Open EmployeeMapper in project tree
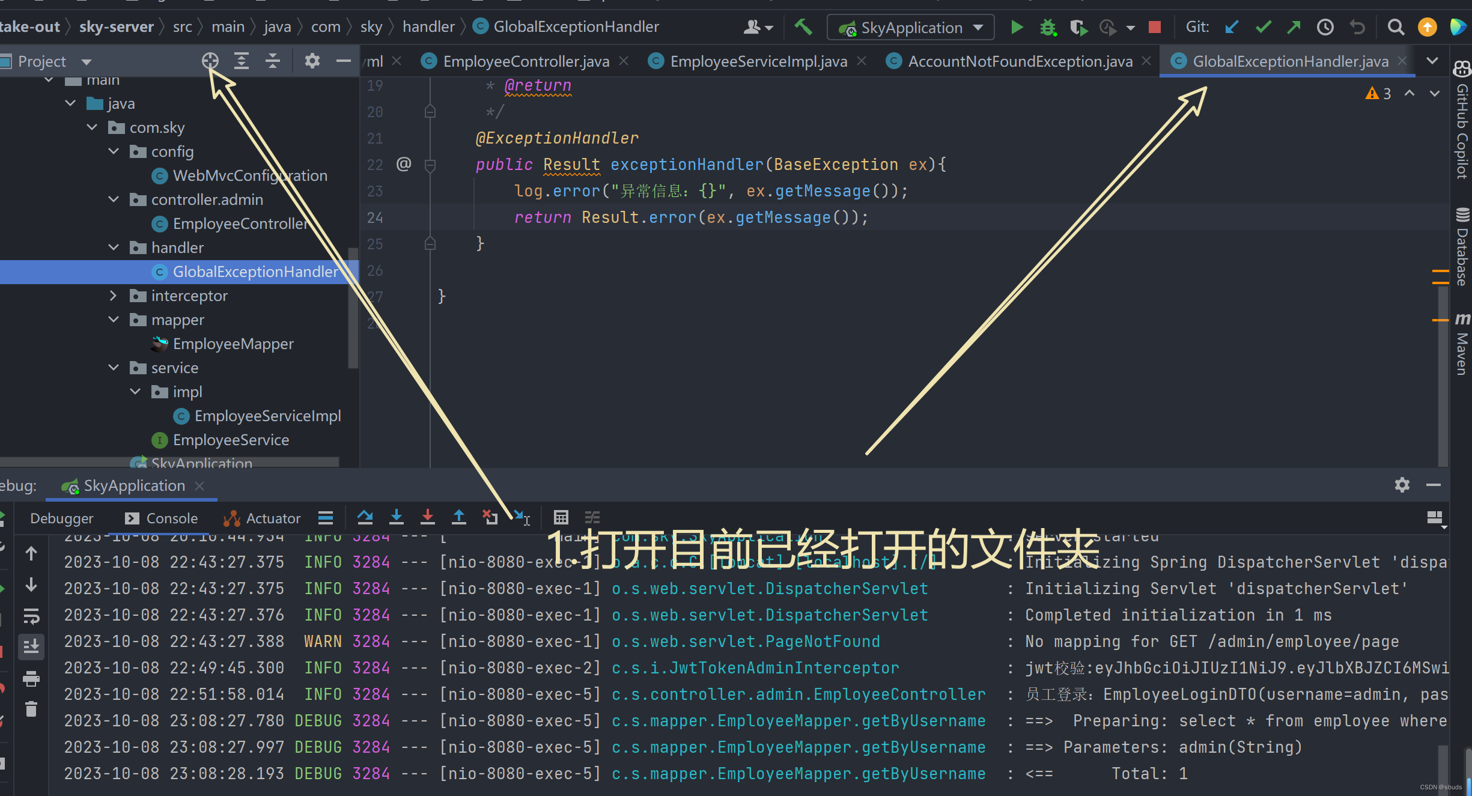This screenshot has width=1472, height=796. click(x=233, y=344)
